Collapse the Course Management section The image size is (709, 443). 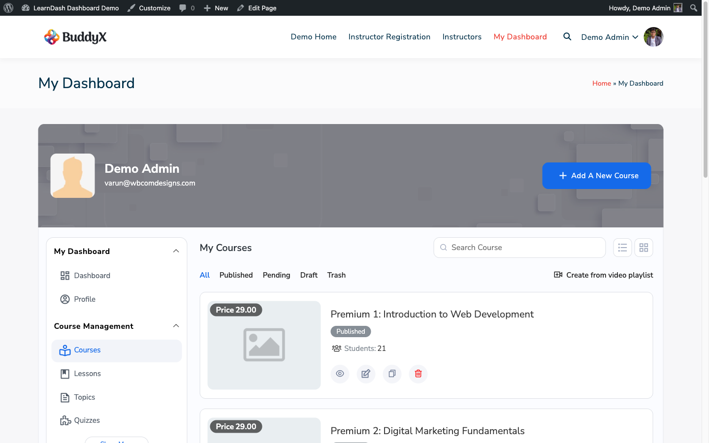click(x=176, y=325)
